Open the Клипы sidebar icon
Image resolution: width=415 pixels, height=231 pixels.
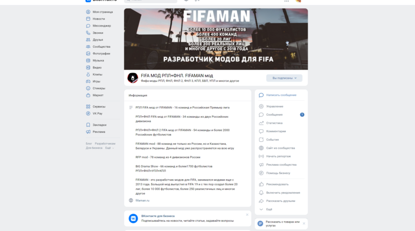point(88,74)
